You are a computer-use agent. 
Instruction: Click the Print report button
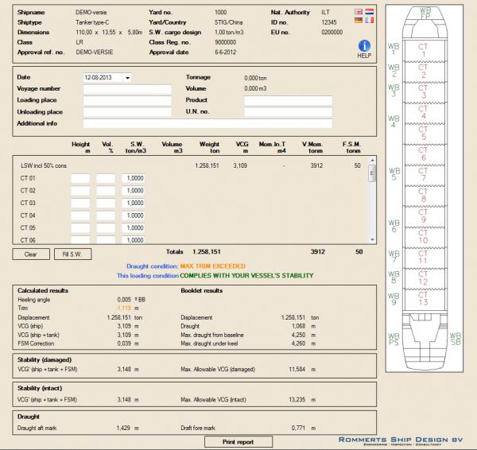click(237, 441)
